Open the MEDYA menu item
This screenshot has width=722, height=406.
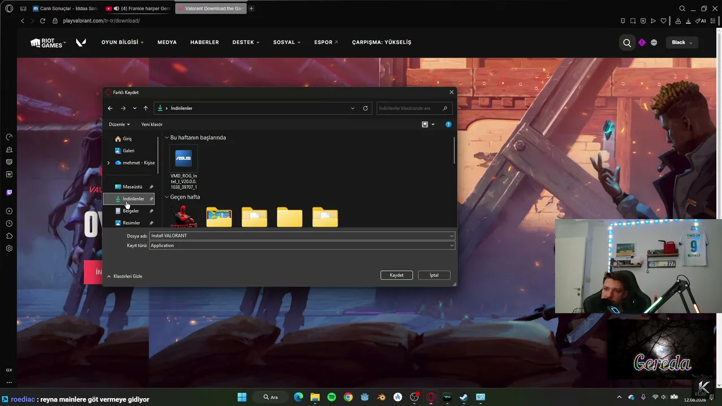[167, 42]
